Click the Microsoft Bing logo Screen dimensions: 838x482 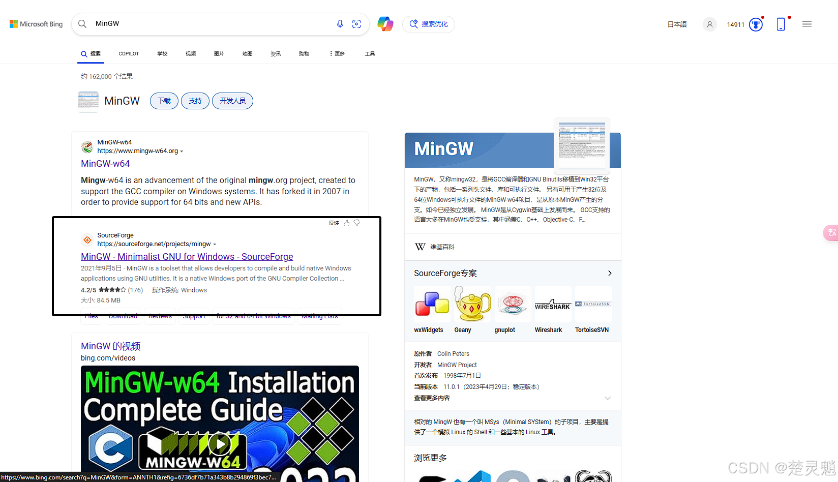(36, 24)
